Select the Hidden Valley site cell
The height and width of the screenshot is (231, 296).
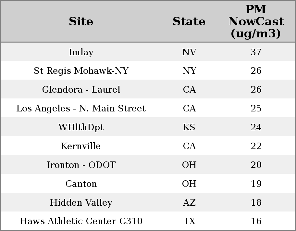click(x=81, y=203)
